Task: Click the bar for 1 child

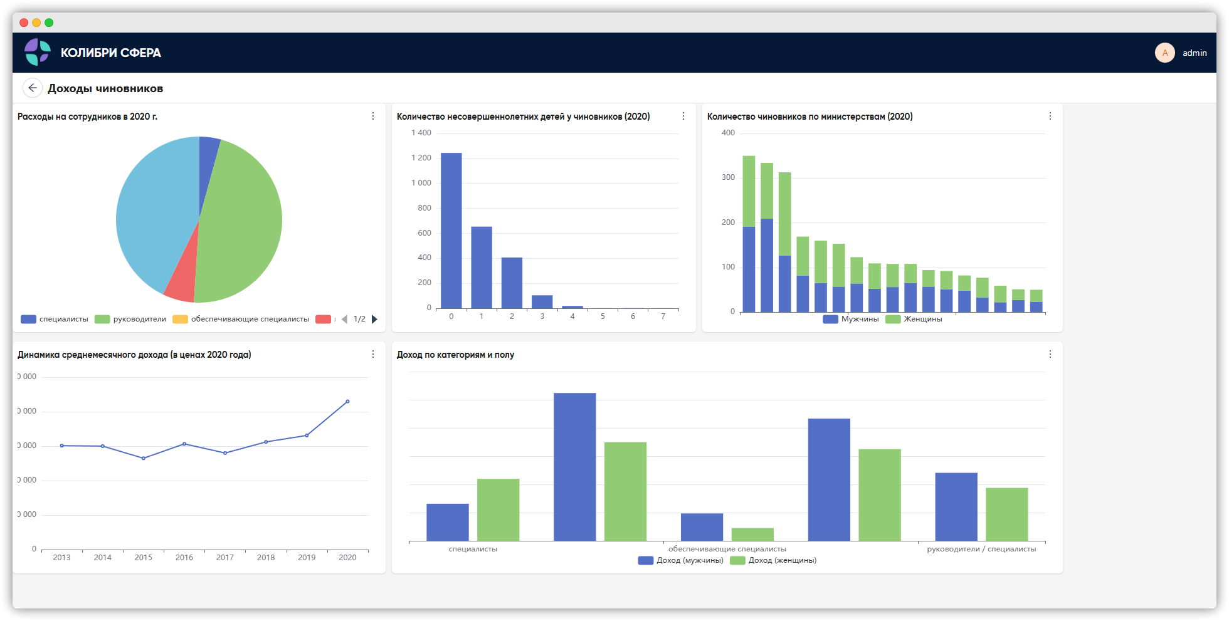Action: point(482,268)
